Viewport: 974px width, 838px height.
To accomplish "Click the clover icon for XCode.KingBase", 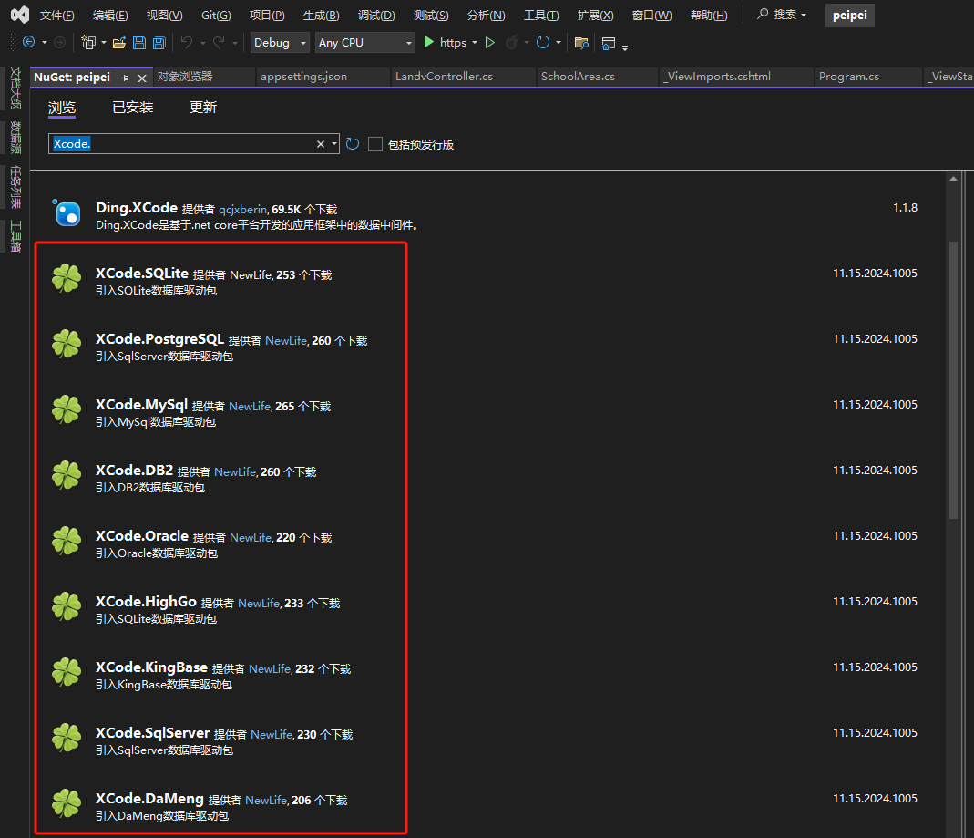I will click(x=67, y=672).
